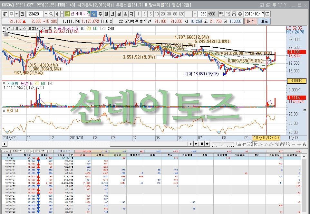The height and width of the screenshot is (214, 310).
Task: Click the 매수 buy button
Action: tap(251, 21)
